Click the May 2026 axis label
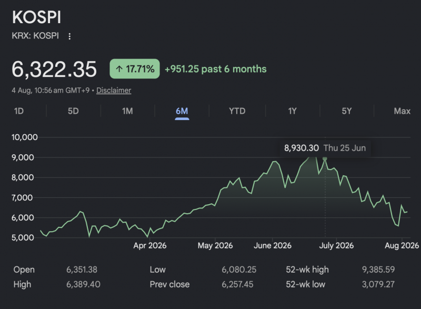Screen dimensions: 421x309 (215, 246)
